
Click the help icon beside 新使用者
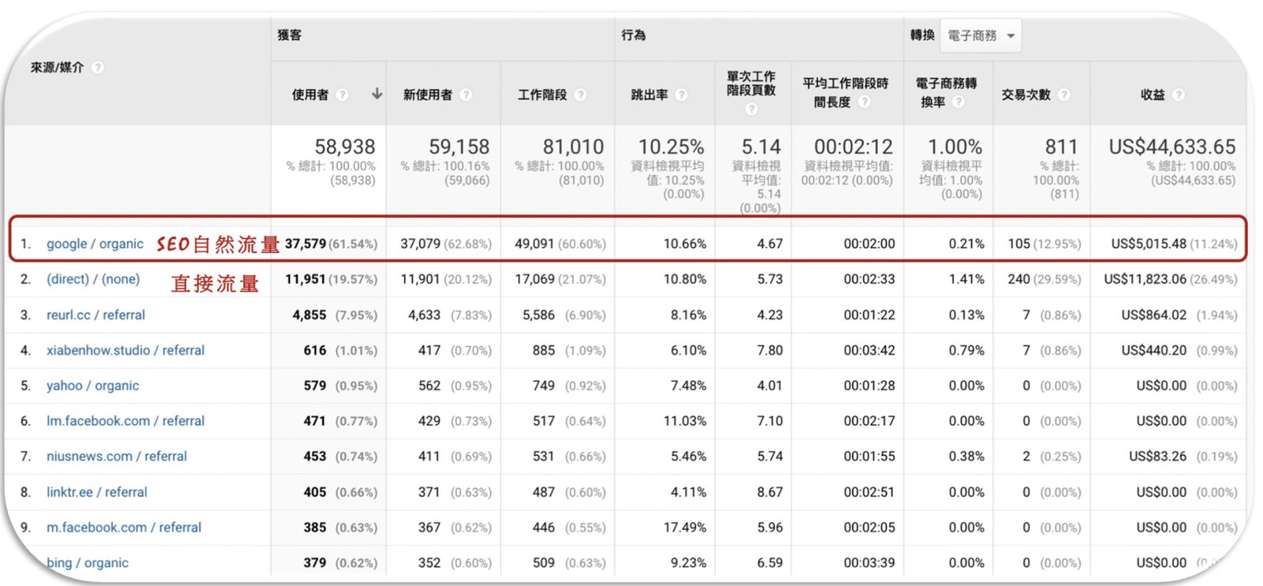(467, 95)
